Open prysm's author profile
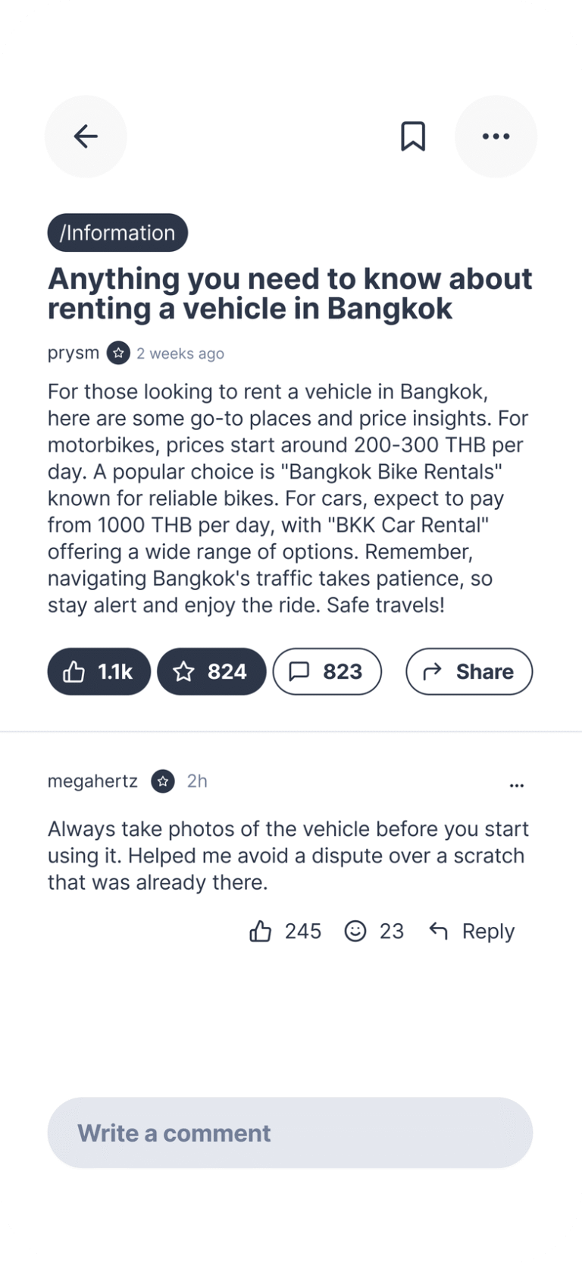 coord(74,353)
